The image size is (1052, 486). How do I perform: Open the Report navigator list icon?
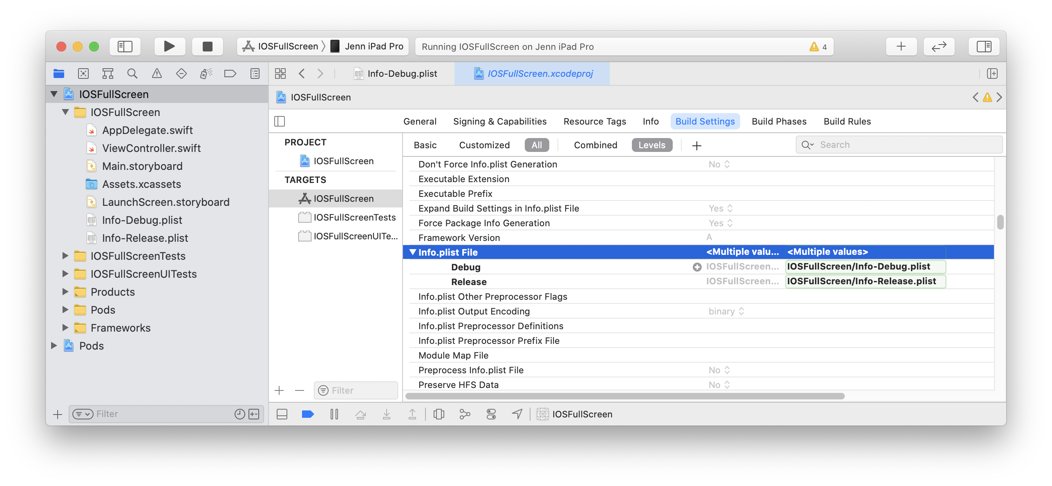tap(254, 74)
